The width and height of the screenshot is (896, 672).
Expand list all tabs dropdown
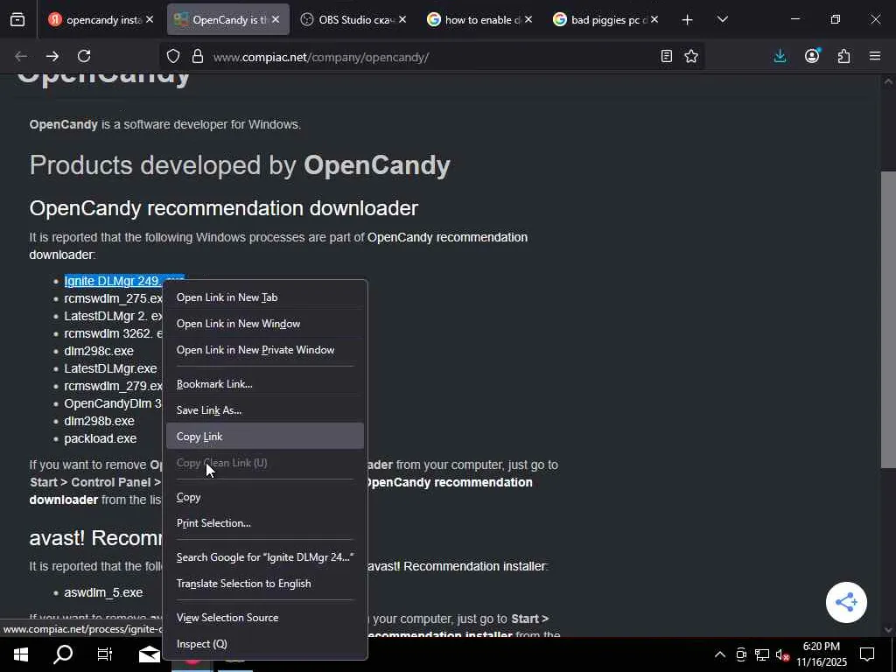pyautogui.click(x=722, y=20)
